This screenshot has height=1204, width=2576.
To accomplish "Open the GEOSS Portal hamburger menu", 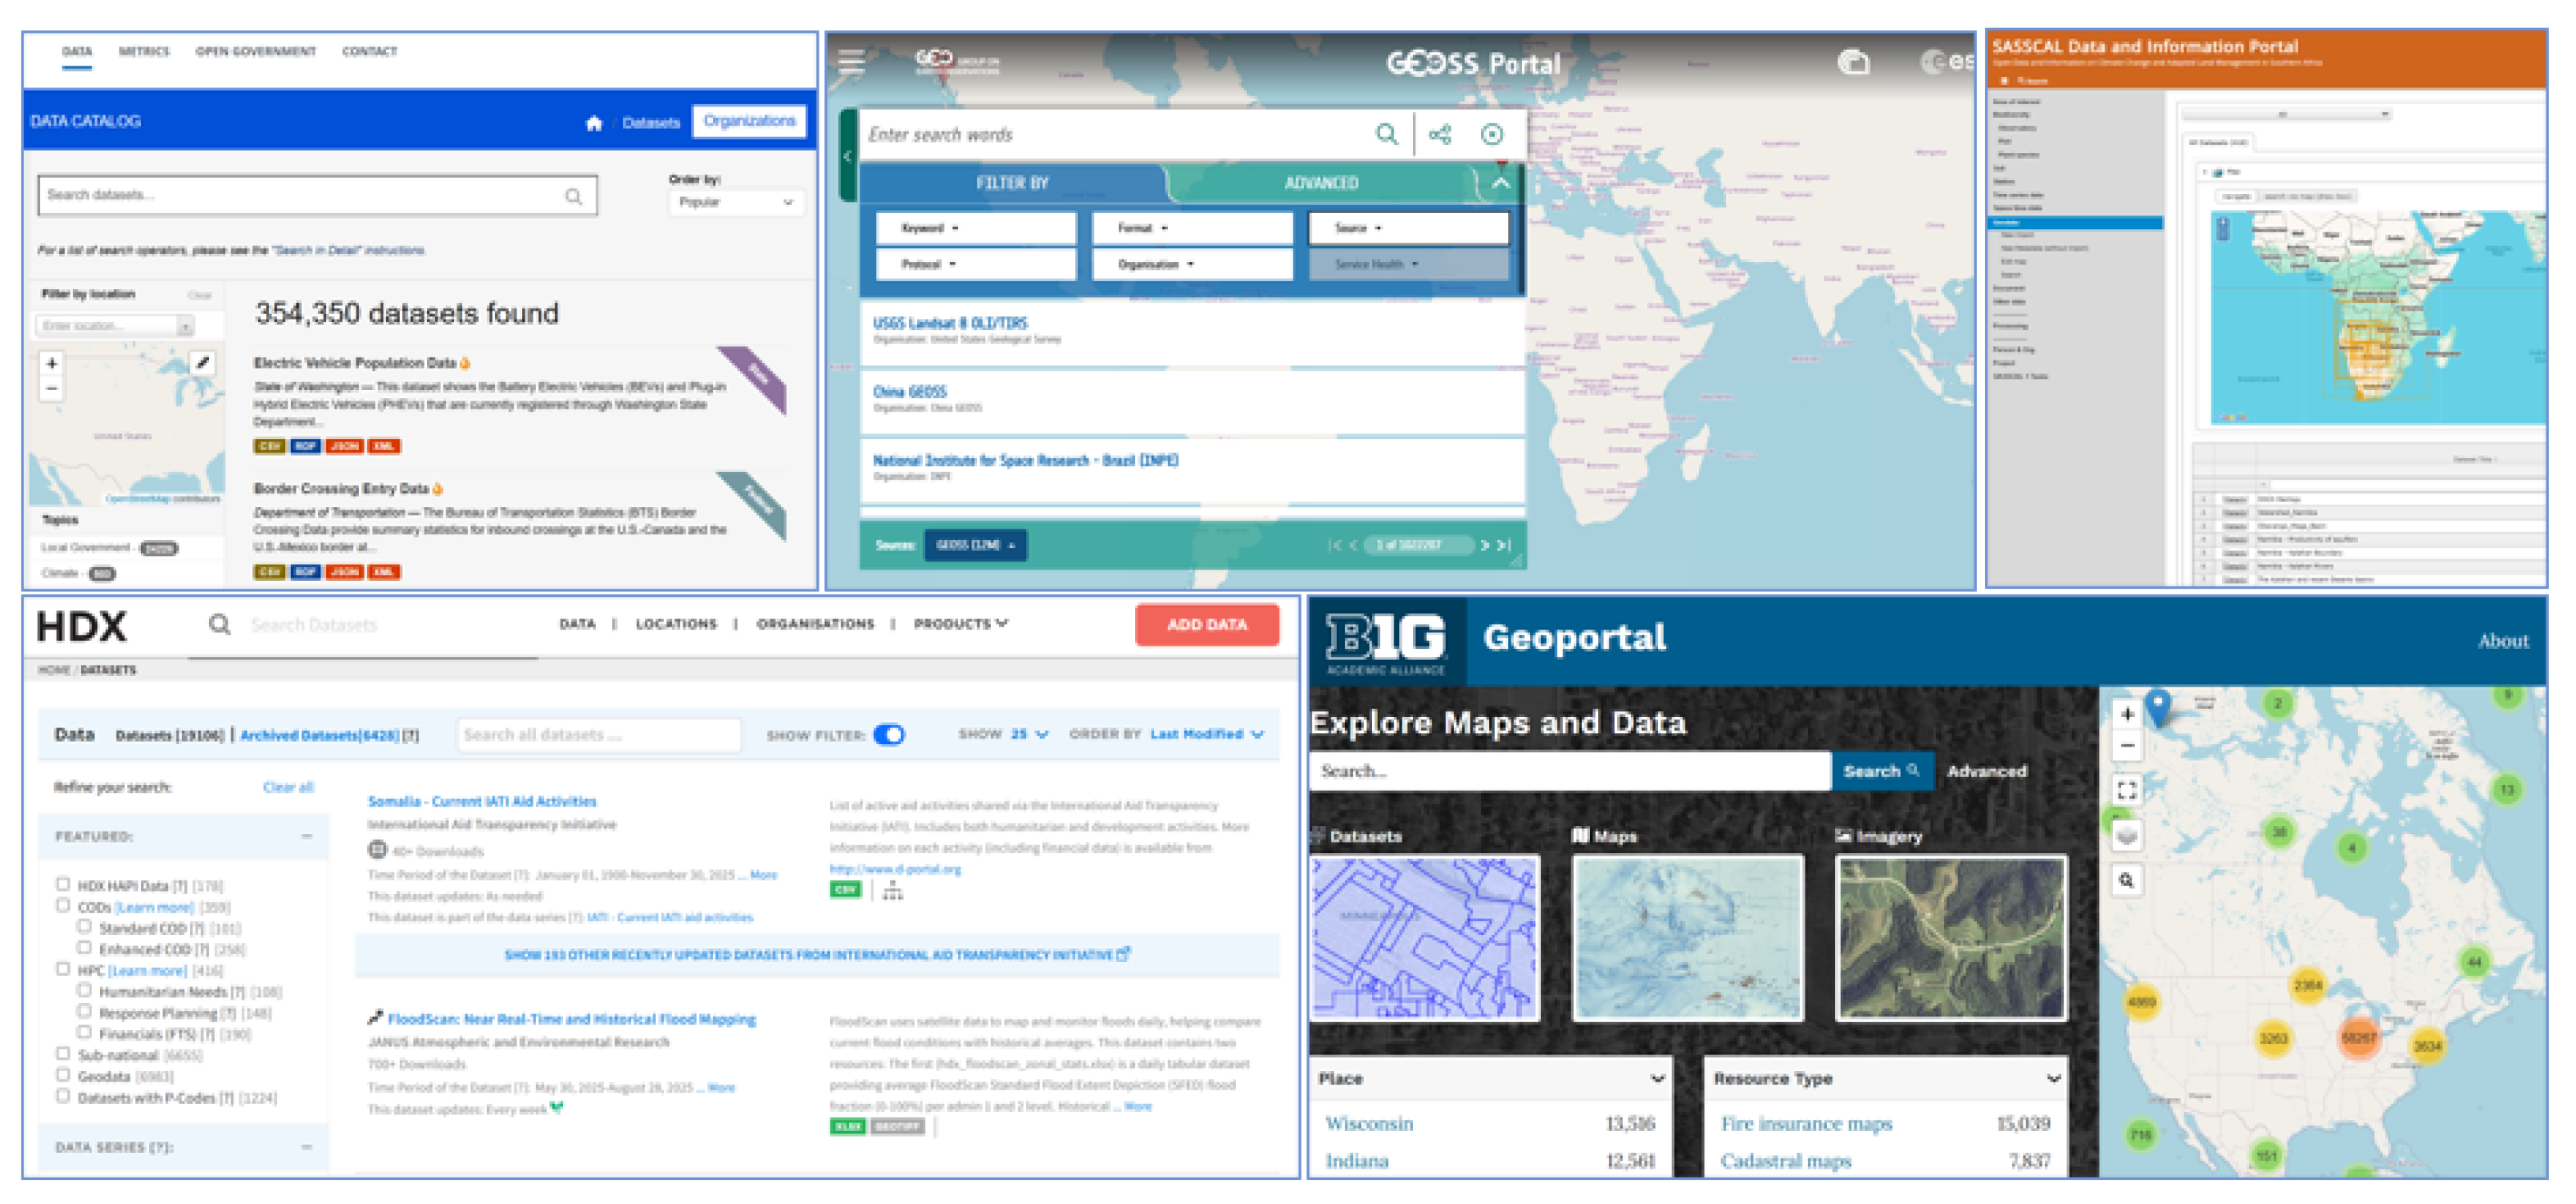I will point(851,62).
